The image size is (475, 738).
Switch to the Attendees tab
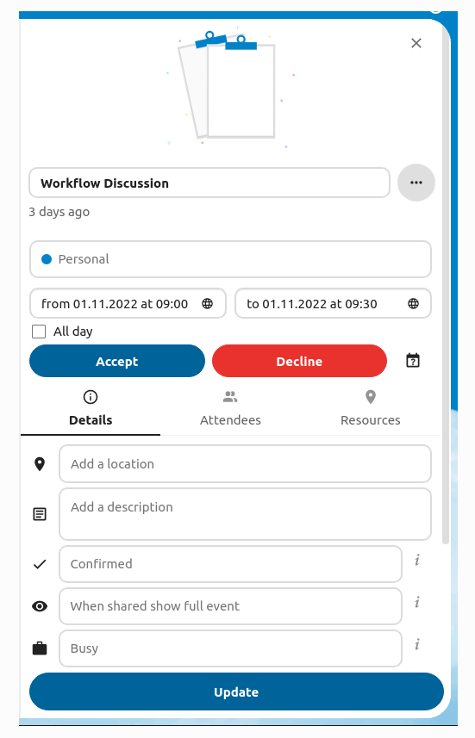click(x=230, y=409)
